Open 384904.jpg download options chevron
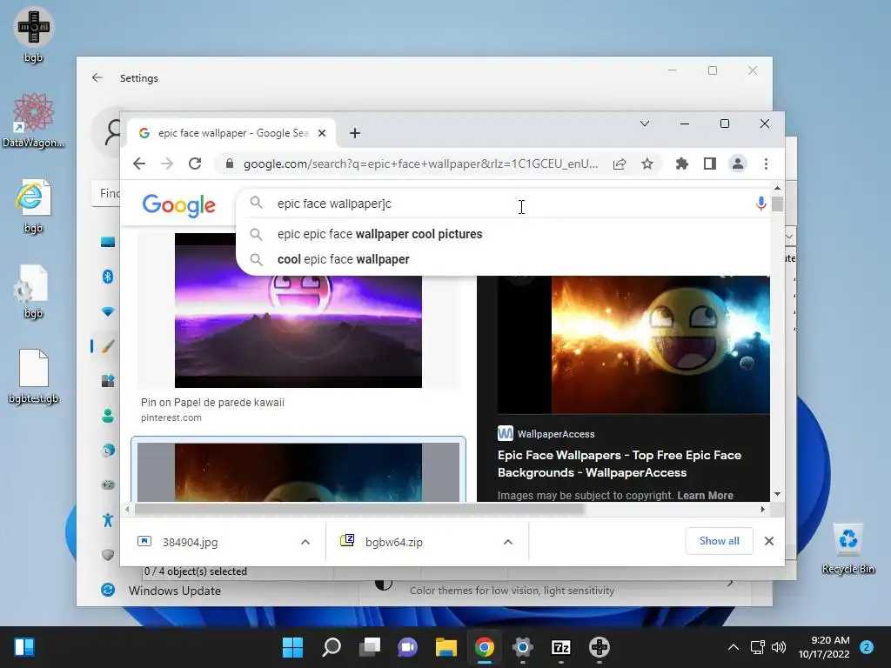 [305, 542]
